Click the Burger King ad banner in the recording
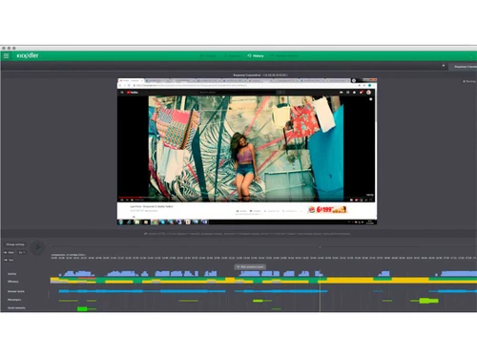Viewport: 477px width, 358px height. click(x=327, y=209)
